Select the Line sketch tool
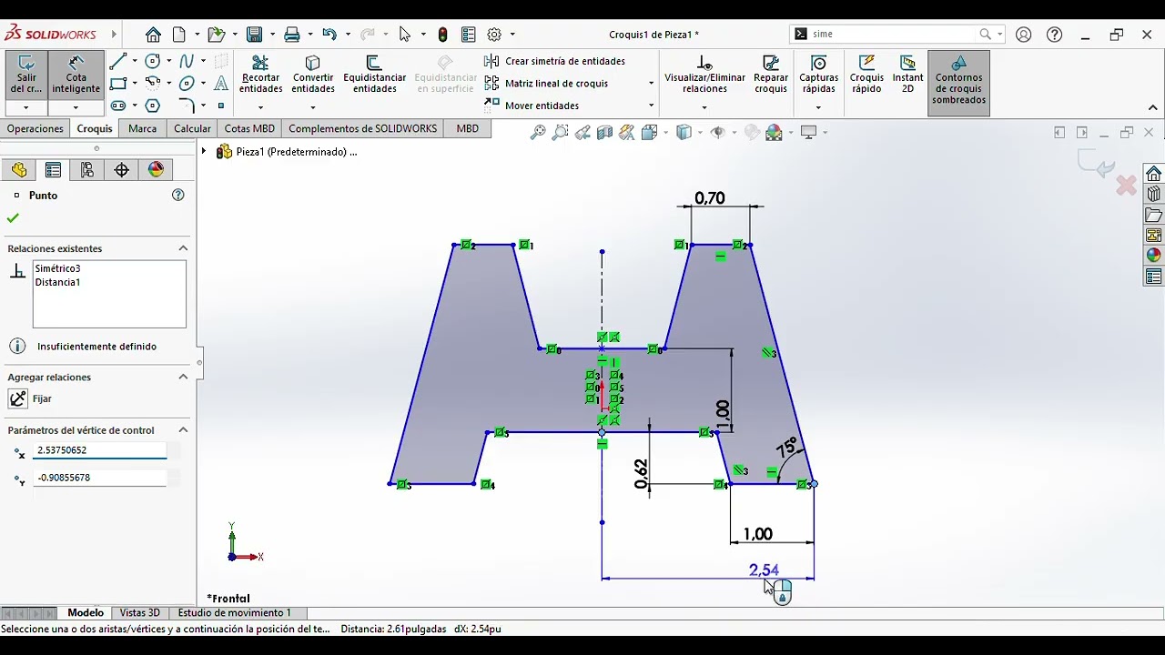This screenshot has width=1165, height=655. point(118,62)
